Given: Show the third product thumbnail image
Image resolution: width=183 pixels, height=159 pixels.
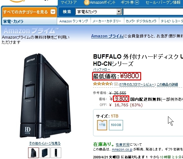Looking at the screenshot, I should click(x=56, y=152).
